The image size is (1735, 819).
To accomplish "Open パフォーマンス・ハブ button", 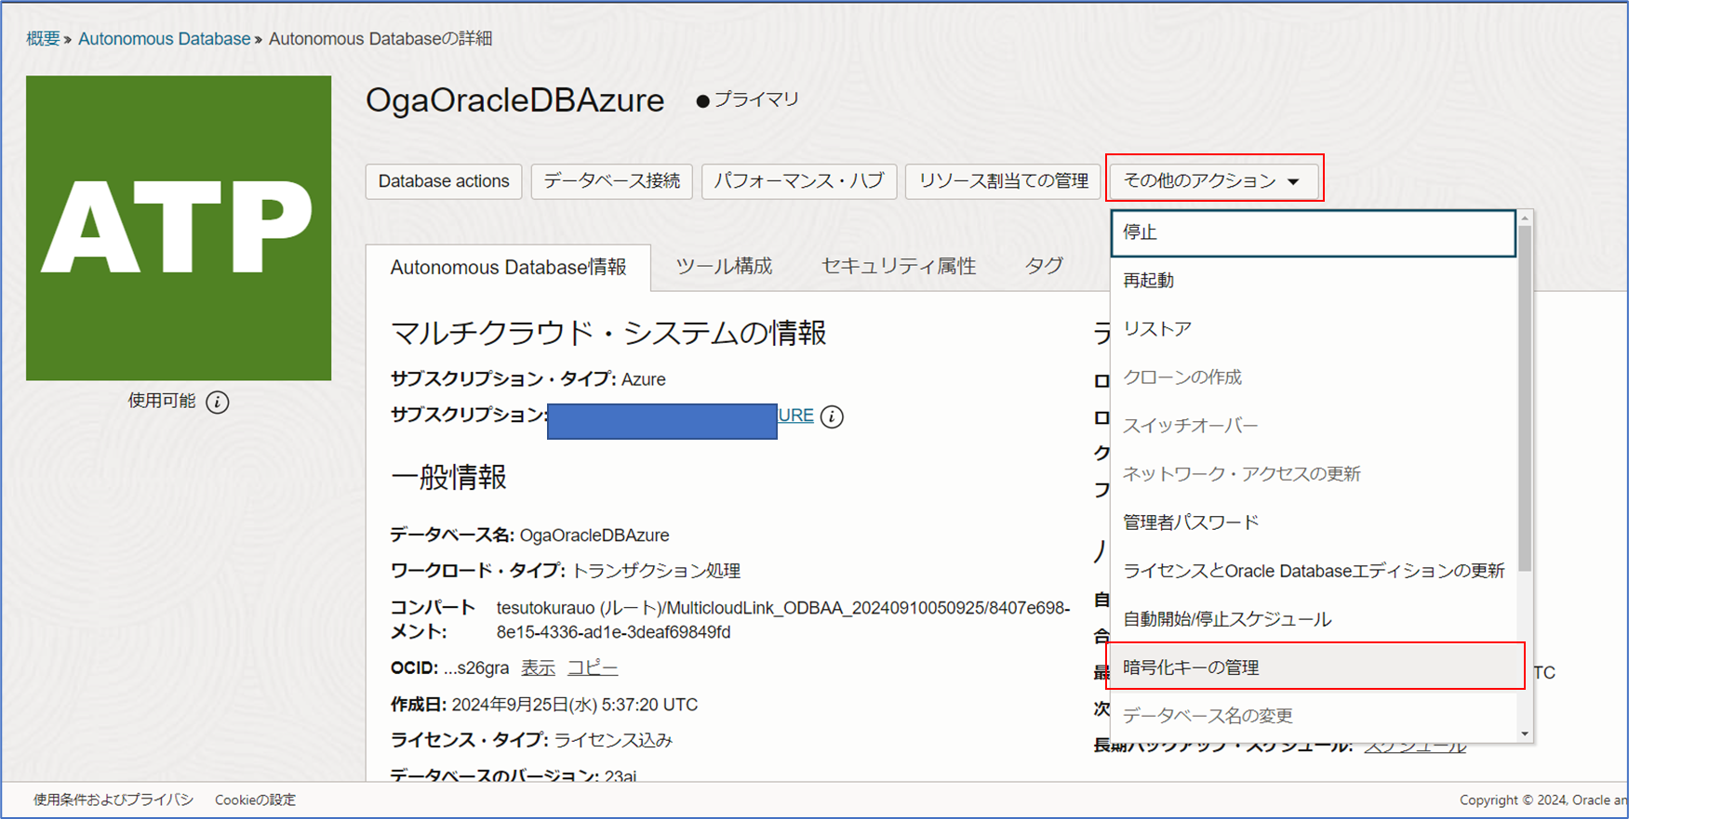I will coord(799,181).
